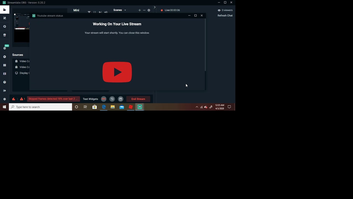Add a new scene with plus icon

[140, 10]
